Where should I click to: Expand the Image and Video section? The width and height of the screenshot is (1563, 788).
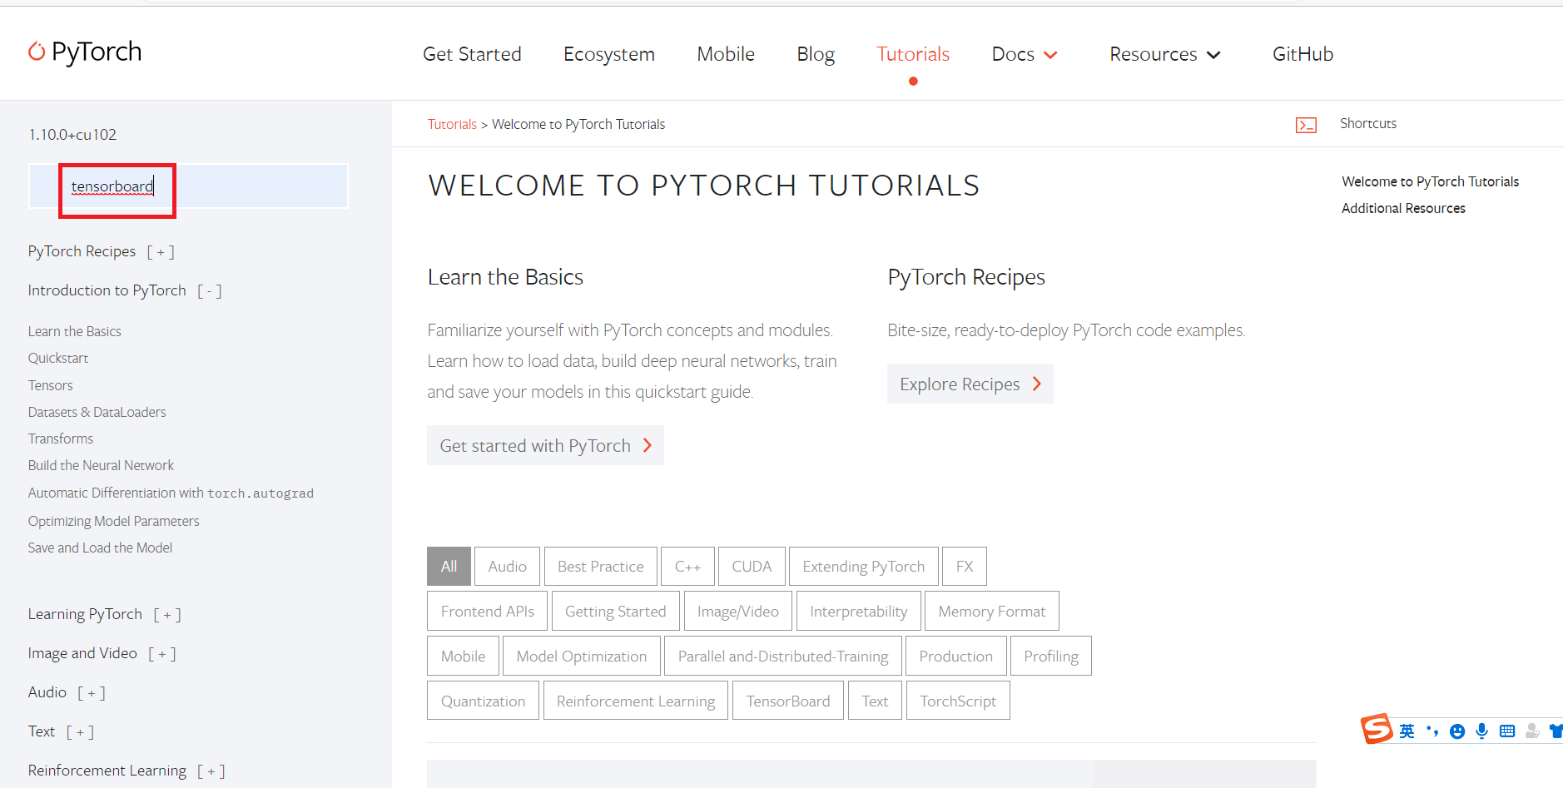click(162, 654)
